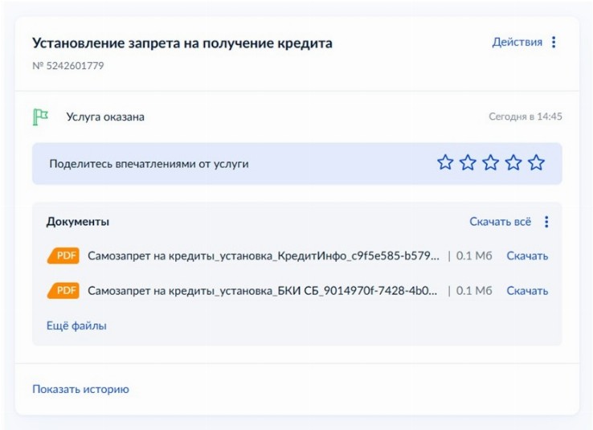Click the PDF icon of the КредитИнфо file
Viewport: 593px width, 430px height.
63,256
